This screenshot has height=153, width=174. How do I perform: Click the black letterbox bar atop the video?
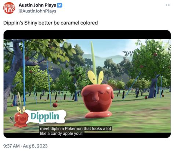(x=87, y=34)
